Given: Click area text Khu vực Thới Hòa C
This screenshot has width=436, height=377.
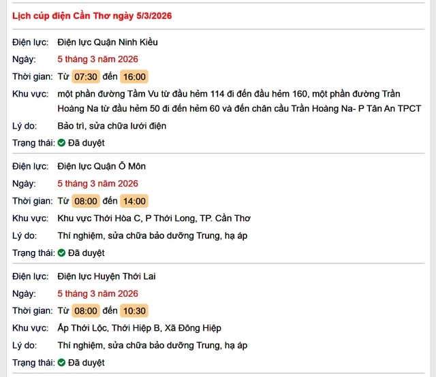Looking at the screenshot, I should tap(154, 218).
